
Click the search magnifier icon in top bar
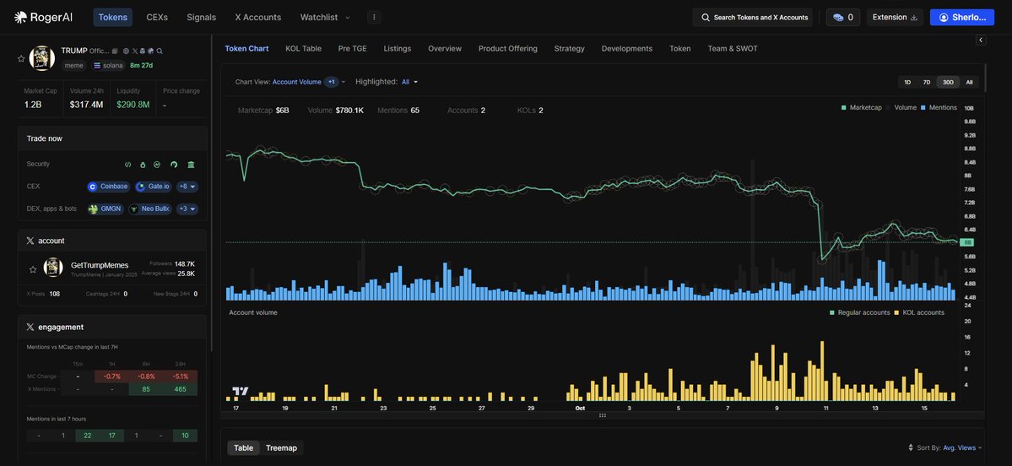click(x=706, y=18)
